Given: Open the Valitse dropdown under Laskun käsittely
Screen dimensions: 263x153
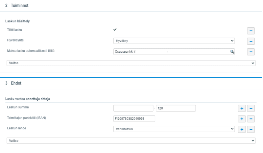Looking at the screenshot, I should 131,62.
